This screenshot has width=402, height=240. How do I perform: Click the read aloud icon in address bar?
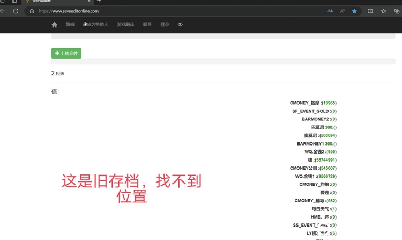pos(343,11)
